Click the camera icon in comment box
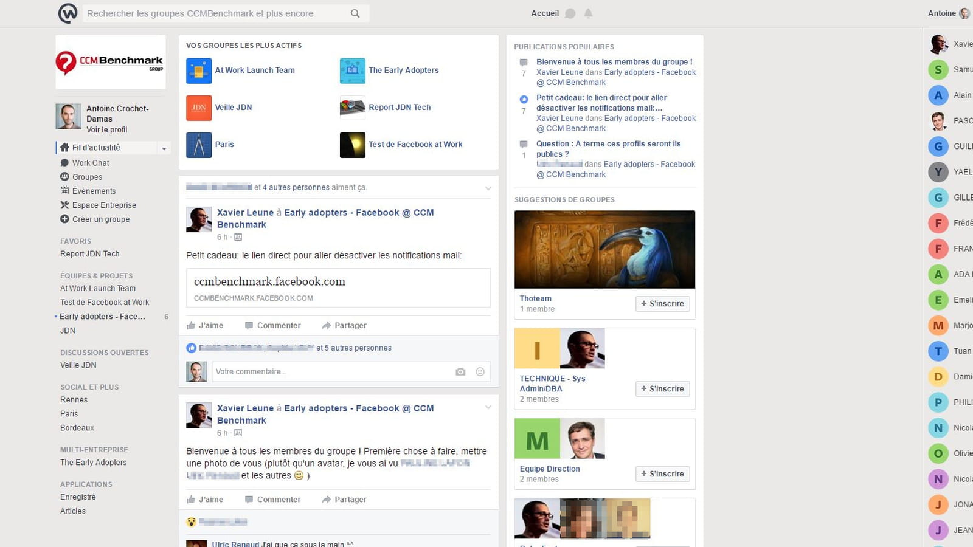Viewport: 973px width, 547px height. [x=460, y=371]
